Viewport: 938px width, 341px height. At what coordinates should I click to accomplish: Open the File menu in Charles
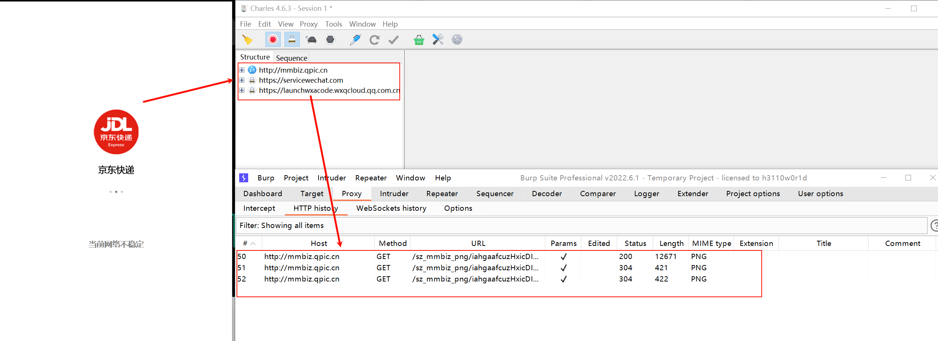pos(246,24)
